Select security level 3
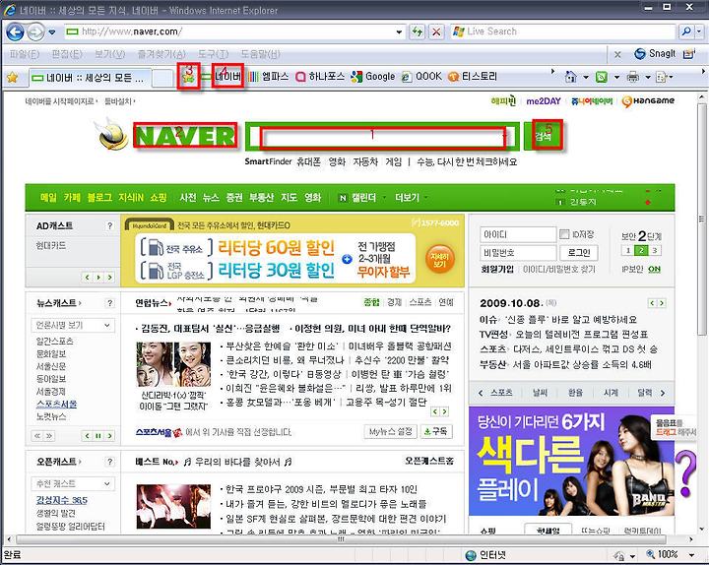This screenshot has width=709, height=565. [654, 250]
